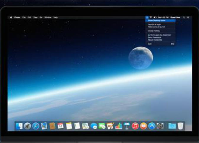199x143 pixels.
Task: Select Global Hotkey menu entry
Action: coord(153,31)
